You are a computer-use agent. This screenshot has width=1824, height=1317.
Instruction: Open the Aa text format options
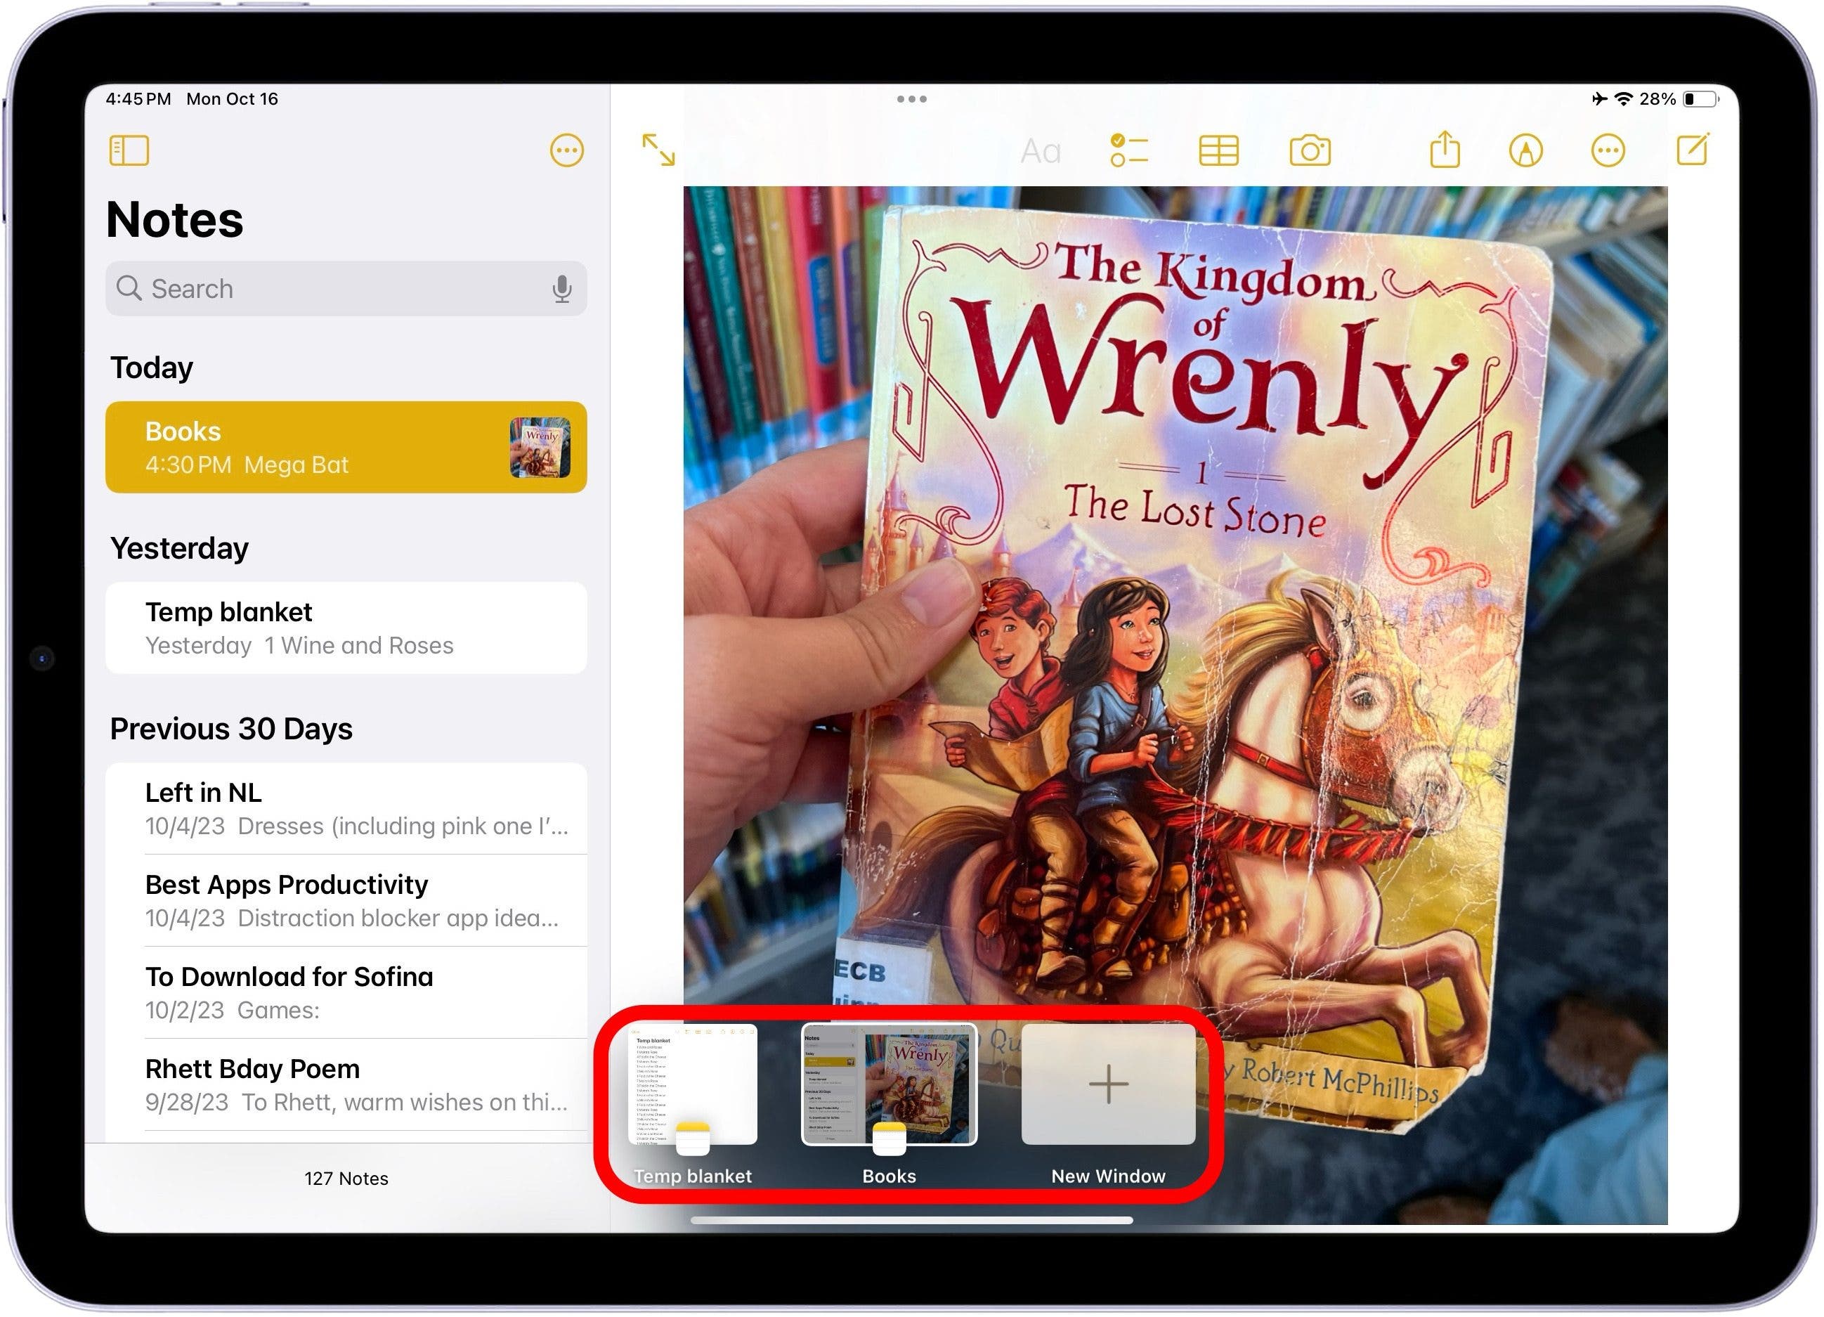[1041, 150]
